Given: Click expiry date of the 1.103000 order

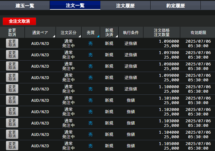Looking at the screenshot, I should pyautogui.click(x=198, y=123).
